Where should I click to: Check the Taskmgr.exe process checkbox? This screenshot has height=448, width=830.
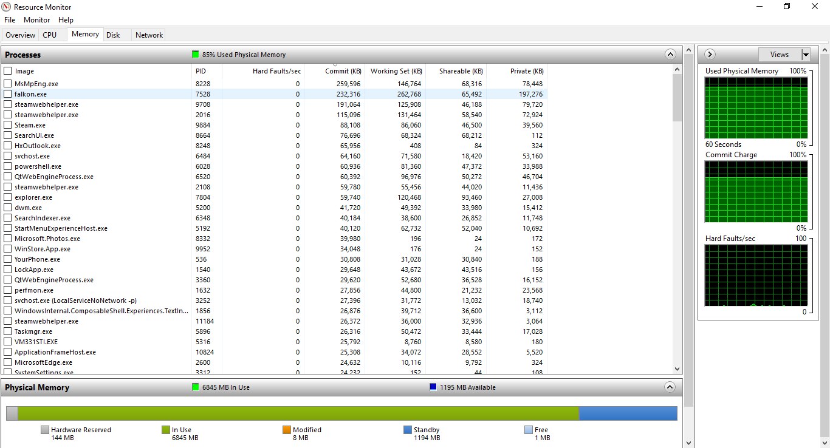click(8, 331)
